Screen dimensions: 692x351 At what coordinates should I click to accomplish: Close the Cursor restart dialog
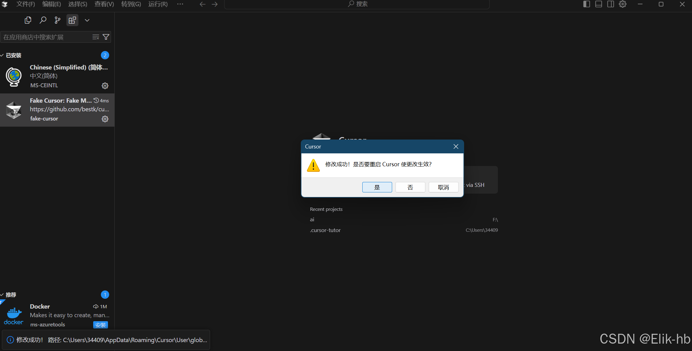(456, 147)
